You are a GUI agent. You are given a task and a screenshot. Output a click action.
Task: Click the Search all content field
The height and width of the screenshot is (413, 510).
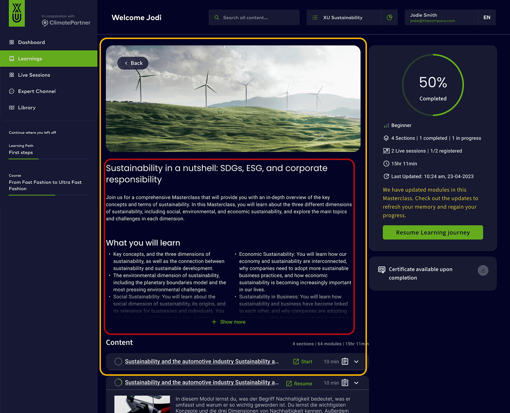[254, 17]
